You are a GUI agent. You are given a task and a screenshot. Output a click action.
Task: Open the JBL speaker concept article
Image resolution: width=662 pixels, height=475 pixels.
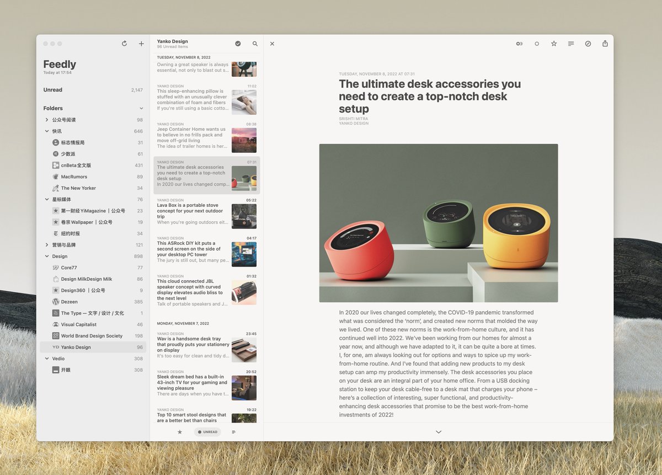207,291
